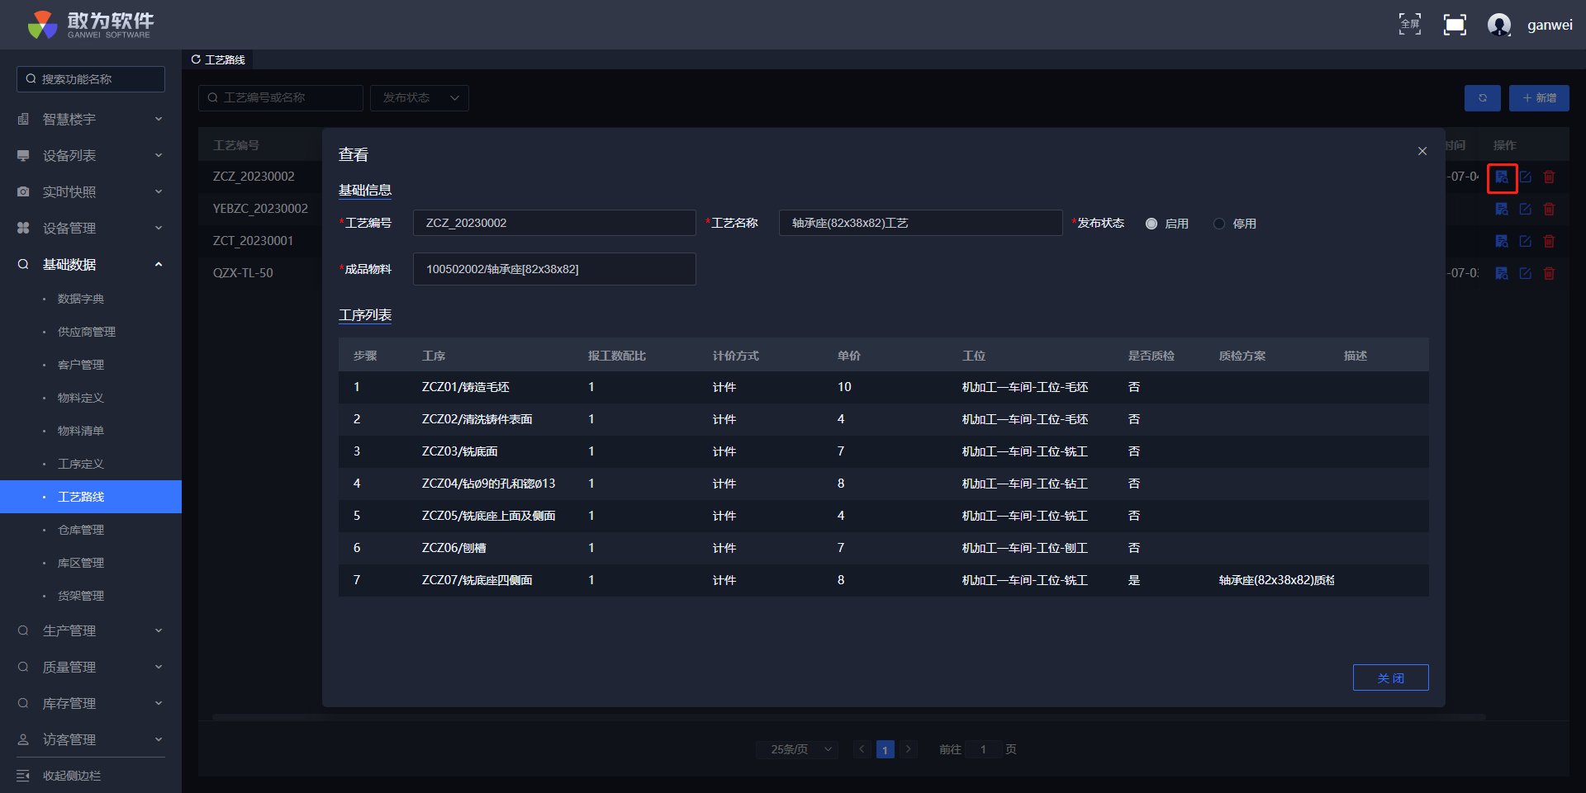This screenshot has height=793, width=1586.
Task: Select the 停用 radio button
Action: point(1219,224)
